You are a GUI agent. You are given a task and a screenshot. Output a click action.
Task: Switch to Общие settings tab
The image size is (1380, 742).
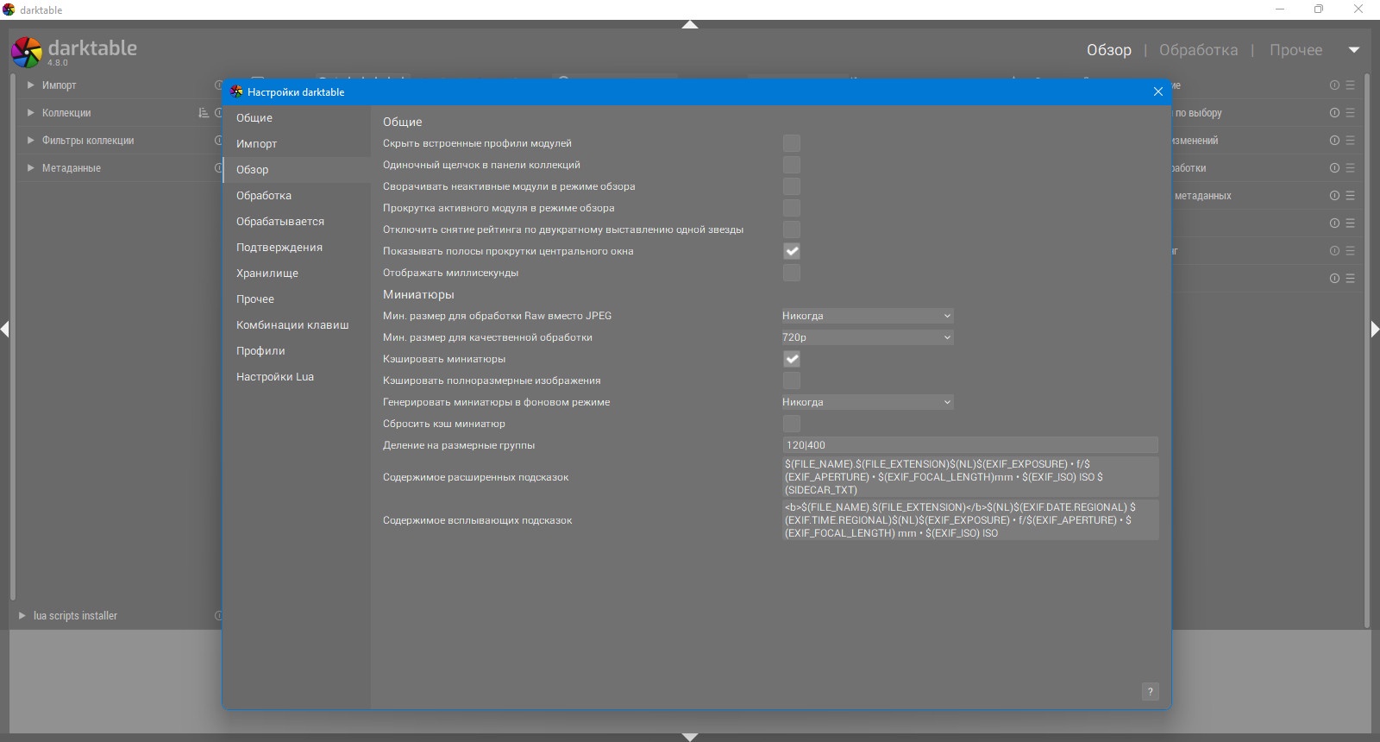(297, 118)
